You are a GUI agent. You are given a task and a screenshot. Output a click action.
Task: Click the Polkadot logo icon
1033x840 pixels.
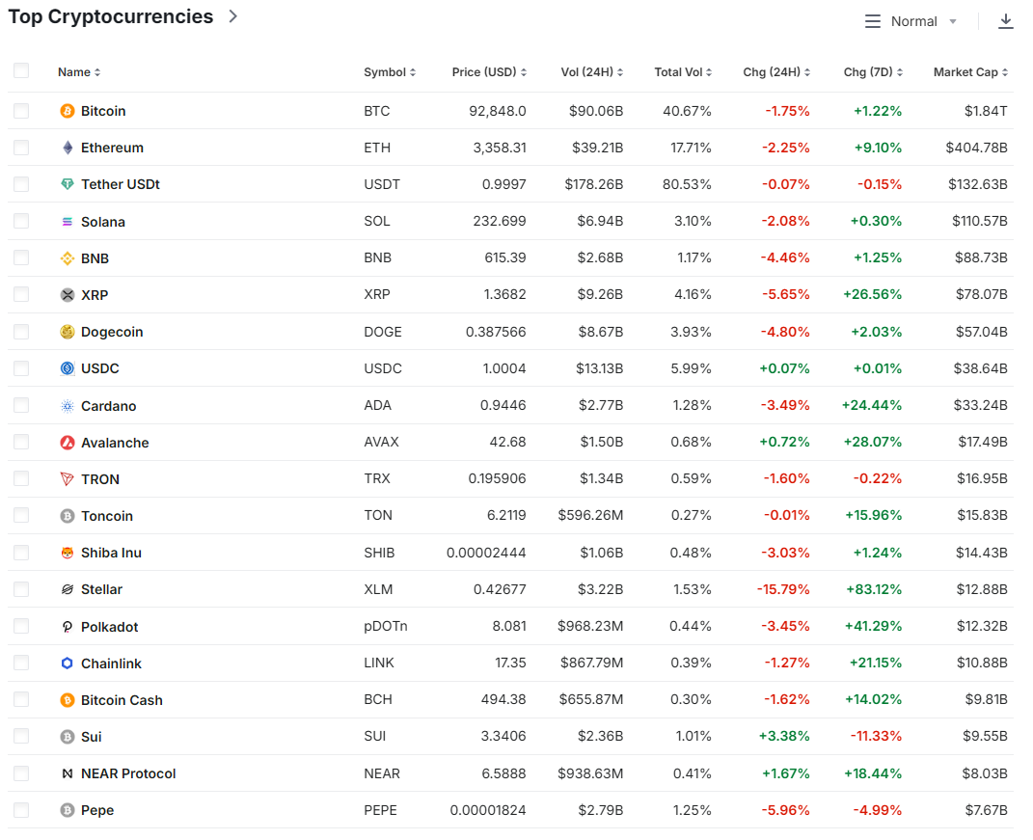(x=68, y=627)
